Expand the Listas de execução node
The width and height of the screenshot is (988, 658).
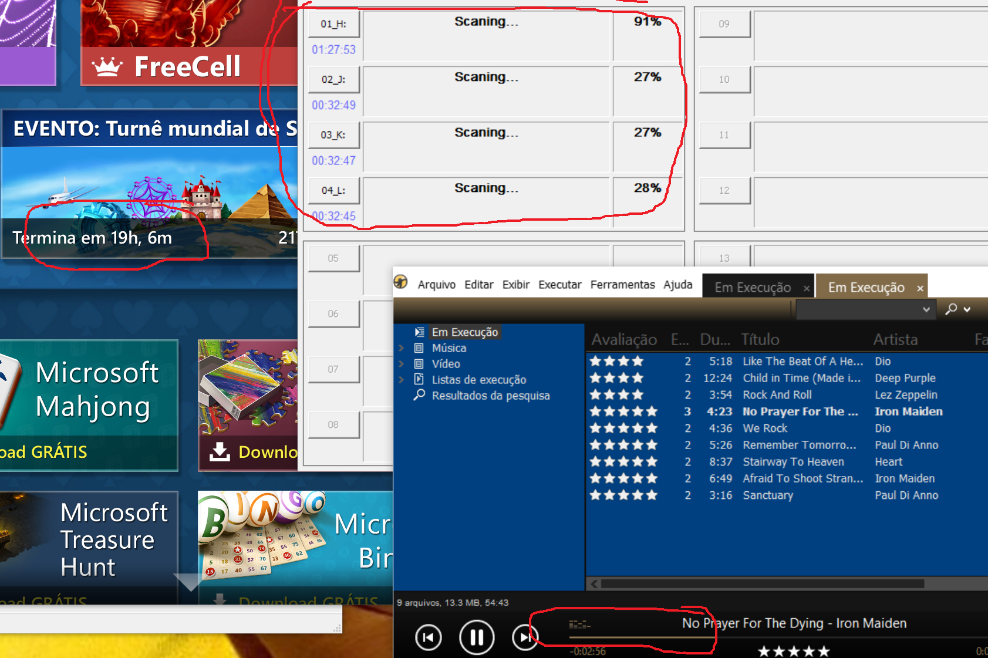pos(402,380)
